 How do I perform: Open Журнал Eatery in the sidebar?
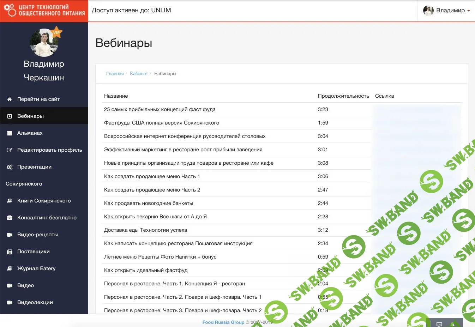[x=36, y=268]
